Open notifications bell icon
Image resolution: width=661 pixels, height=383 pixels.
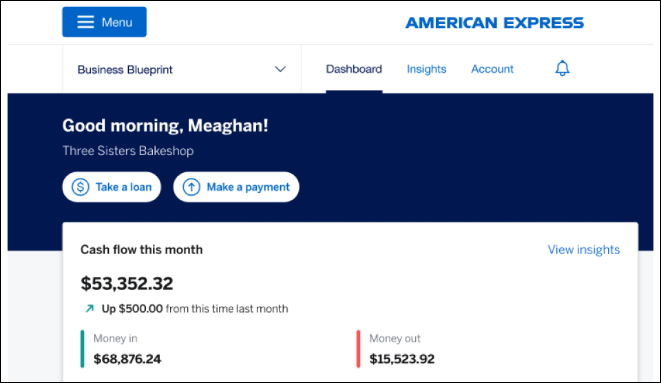coord(563,68)
